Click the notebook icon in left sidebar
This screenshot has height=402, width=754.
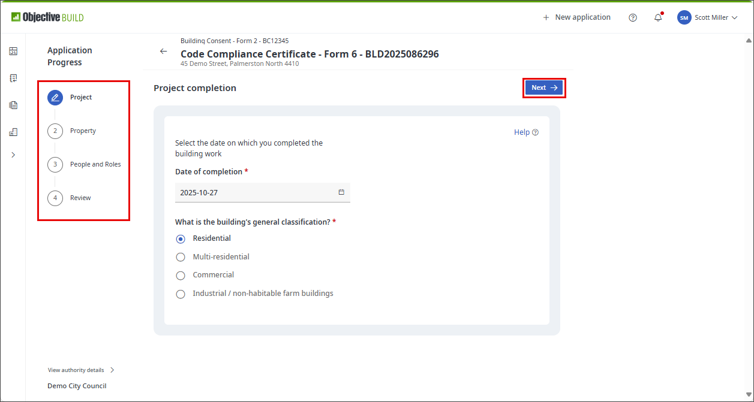point(13,78)
